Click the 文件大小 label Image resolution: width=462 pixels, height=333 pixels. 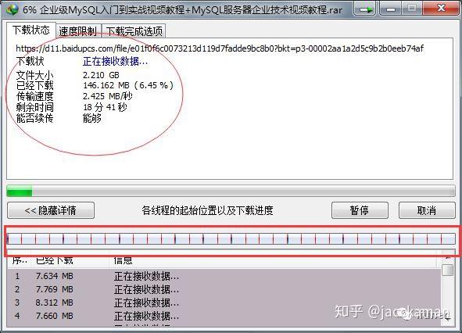[x=34, y=75]
